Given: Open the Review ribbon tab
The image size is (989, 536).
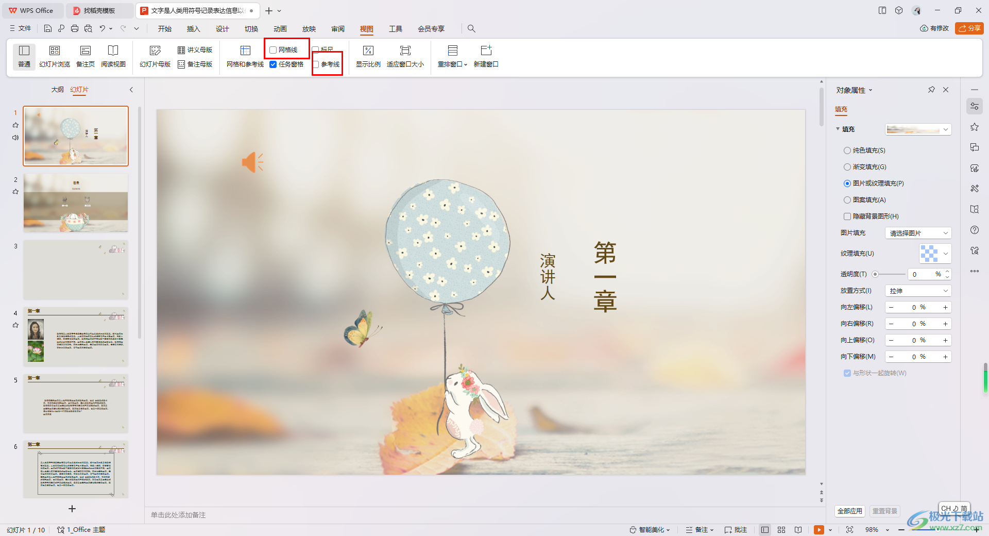Looking at the screenshot, I should pyautogui.click(x=338, y=29).
